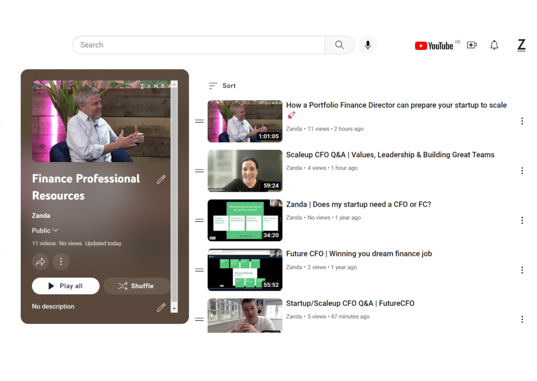Open playlist more options three-dot button
The image size is (537, 381).
point(61,262)
